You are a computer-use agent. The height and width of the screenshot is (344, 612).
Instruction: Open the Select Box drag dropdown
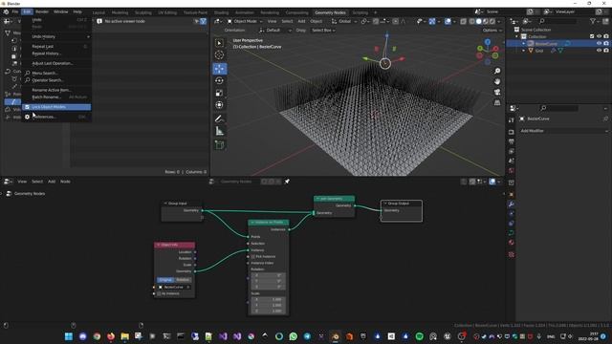[x=323, y=30]
